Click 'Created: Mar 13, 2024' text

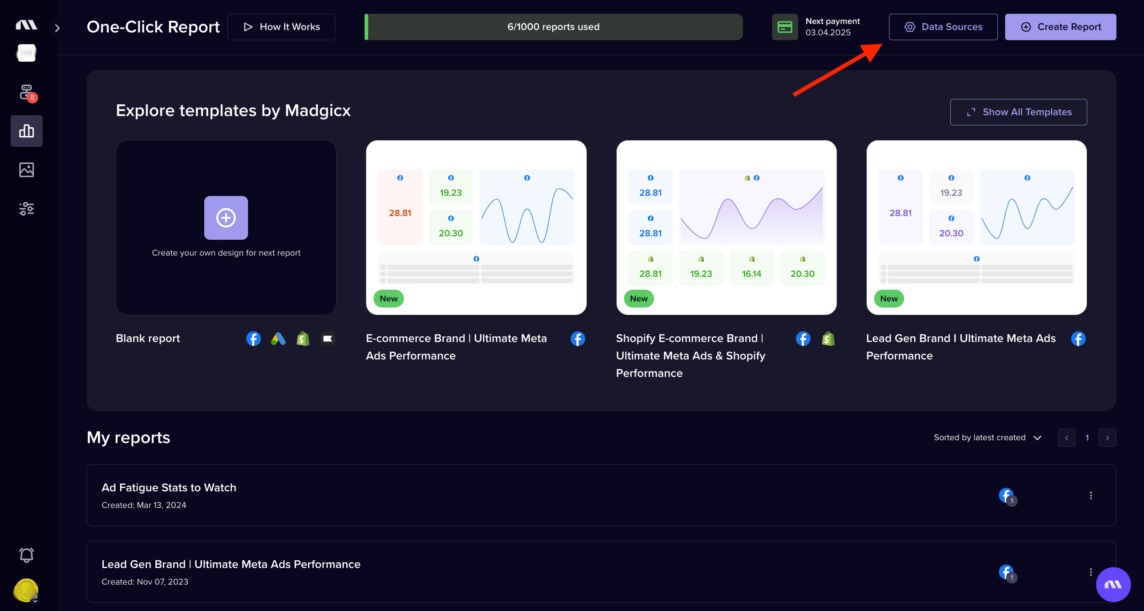144,506
